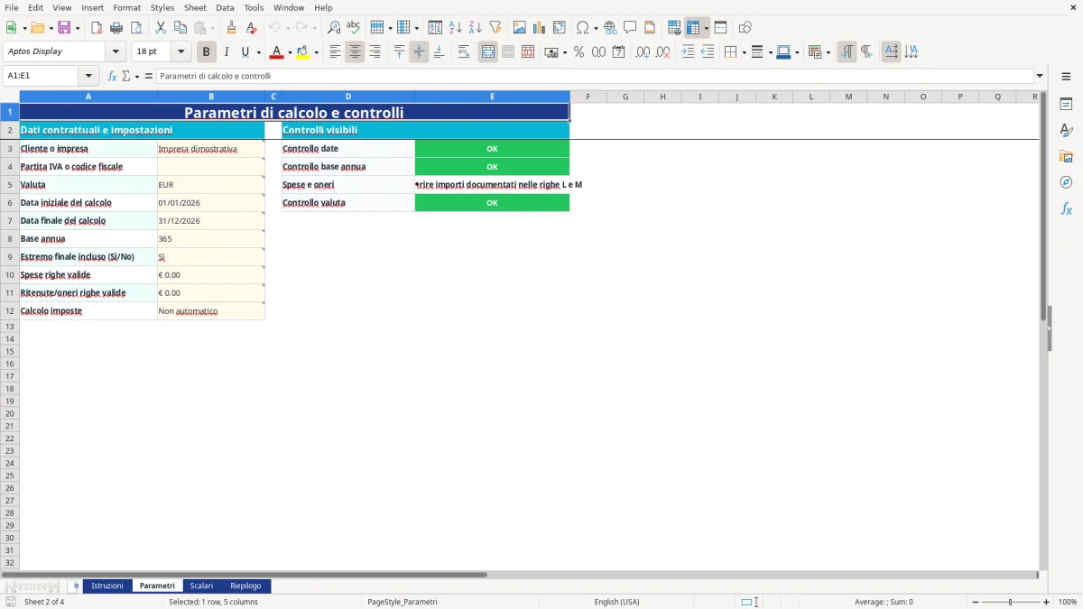Open the Underline style dropdown arrow
This screenshot has width=1083, height=609.
(258, 52)
